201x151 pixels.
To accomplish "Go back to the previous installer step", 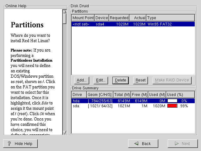I will click(x=143, y=143).
